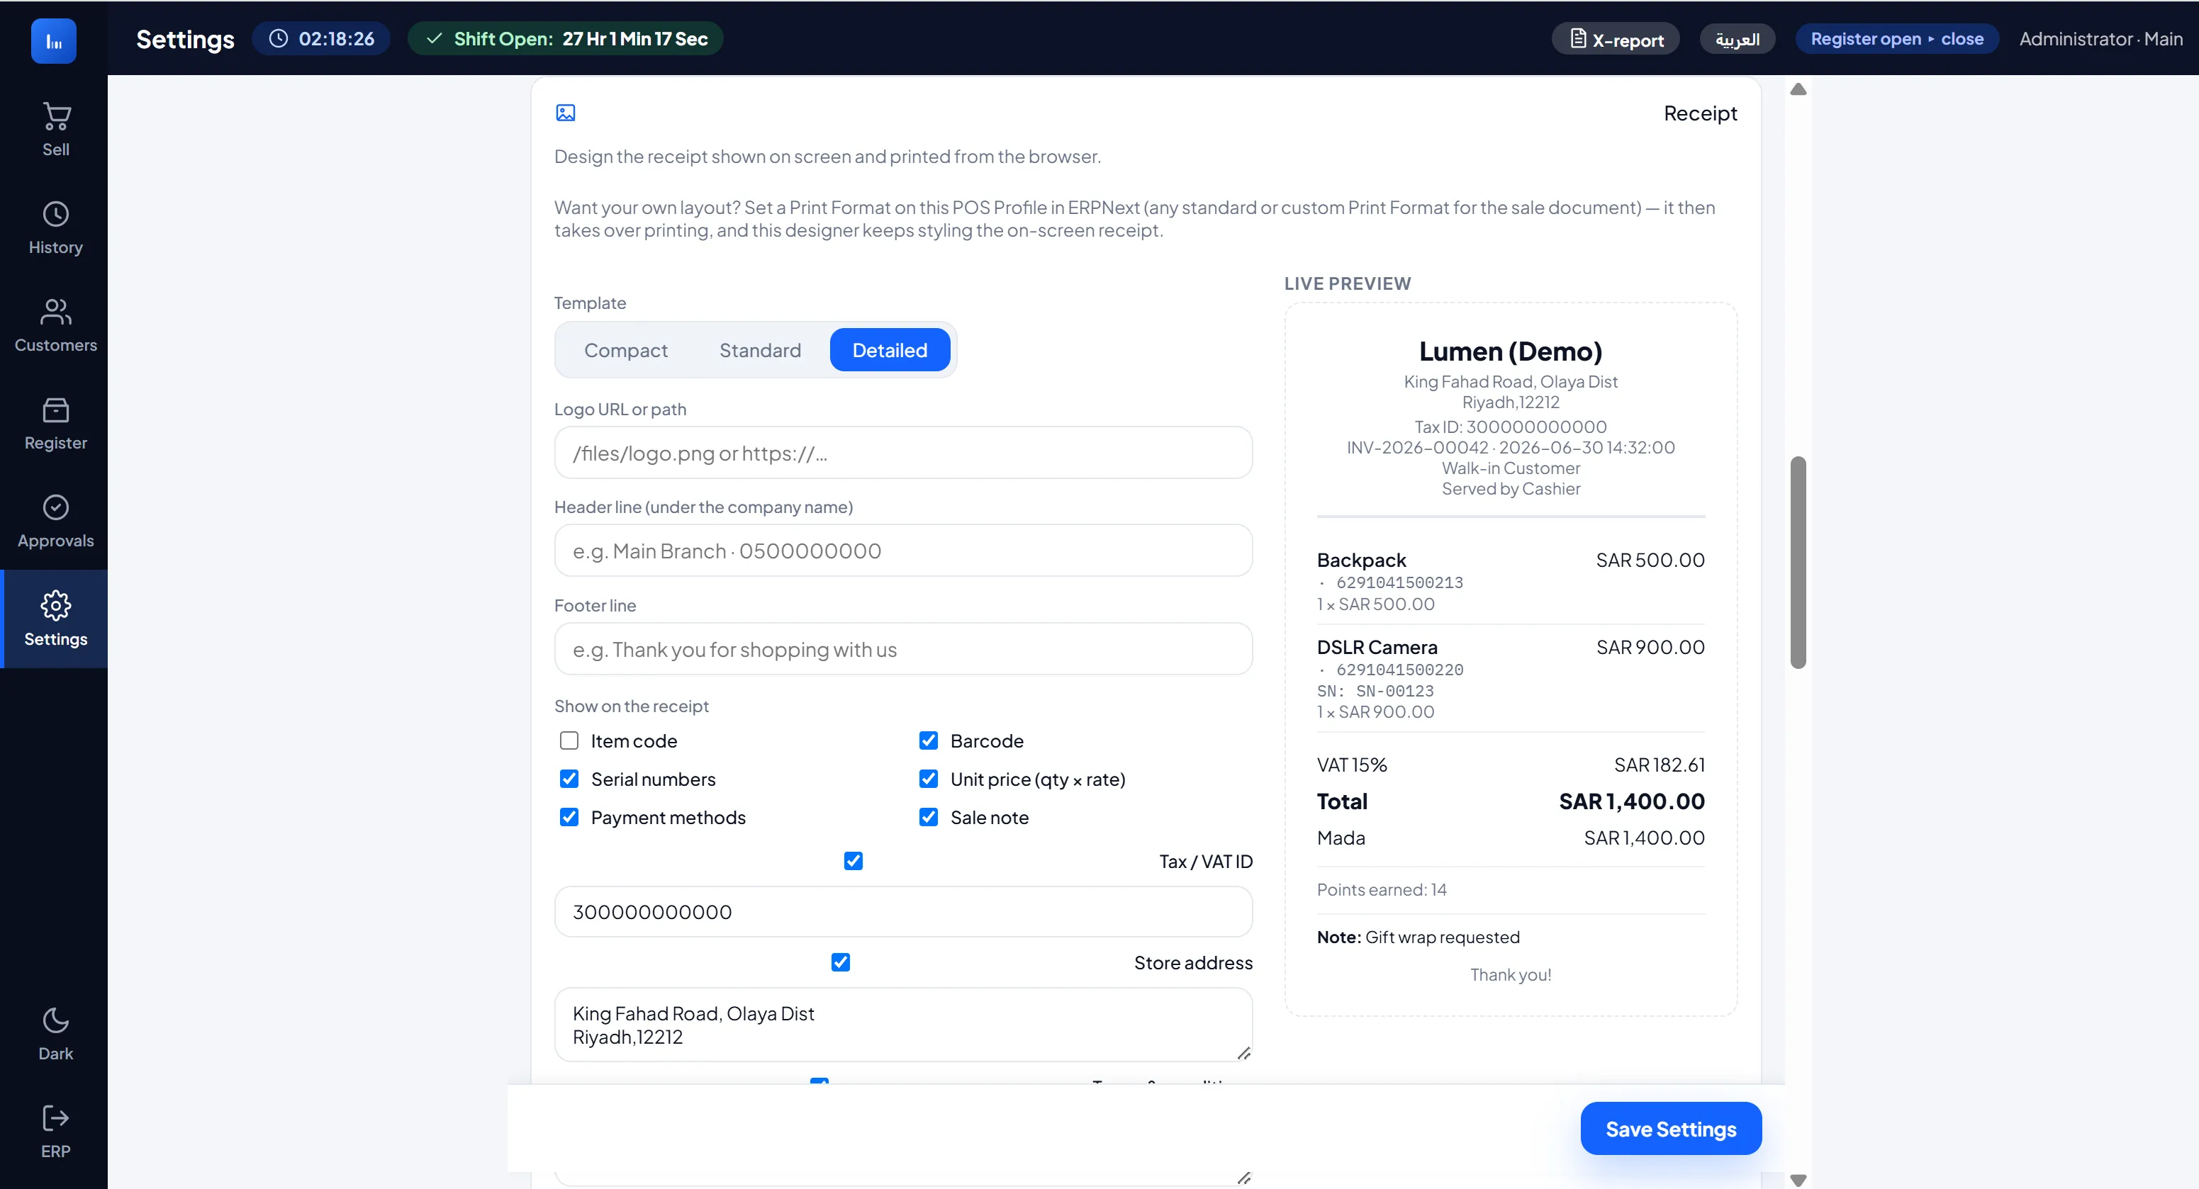The image size is (2199, 1189).
Task: Click Points earned: 14 text
Action: pyautogui.click(x=1381, y=889)
